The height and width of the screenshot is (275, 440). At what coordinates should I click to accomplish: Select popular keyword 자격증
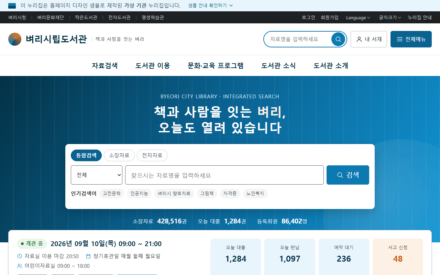[230, 194]
